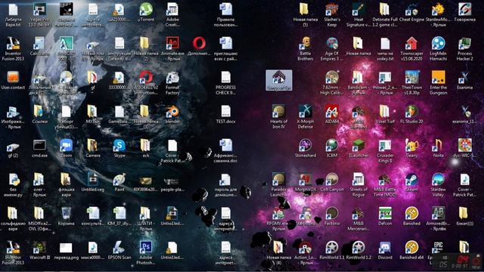This screenshot has height=272, width=484.
Task: Launch the Banished icon above Banished x64
Action: point(411,216)
